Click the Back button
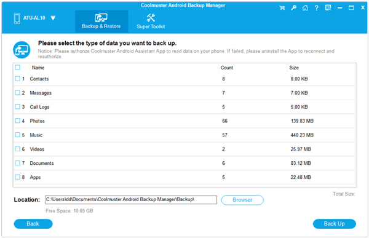The image size is (369, 238). pyautogui.click(x=33, y=224)
